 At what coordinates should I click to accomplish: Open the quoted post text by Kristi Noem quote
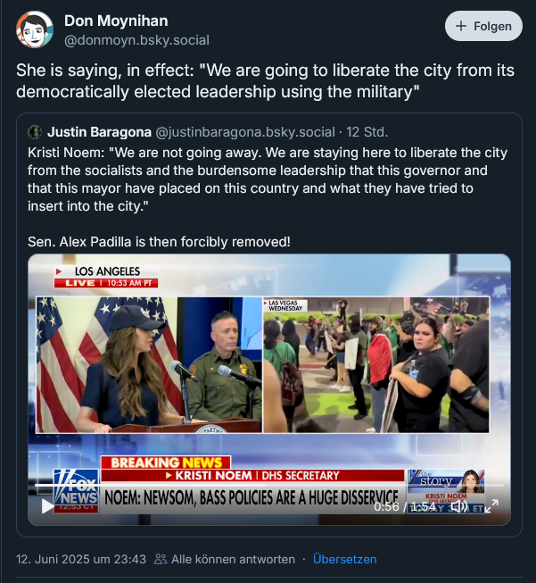click(268, 179)
